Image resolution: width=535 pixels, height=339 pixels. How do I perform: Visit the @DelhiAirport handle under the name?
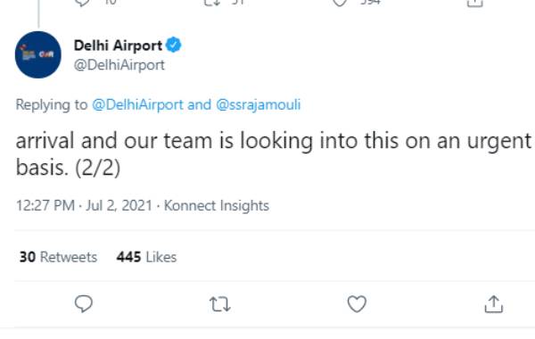coord(119,65)
